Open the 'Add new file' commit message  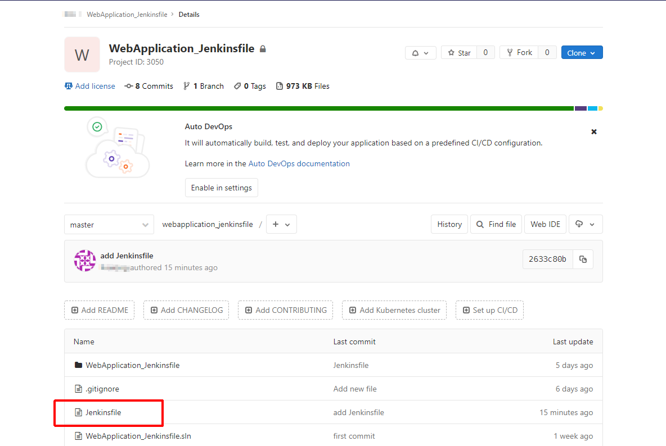[355, 389]
